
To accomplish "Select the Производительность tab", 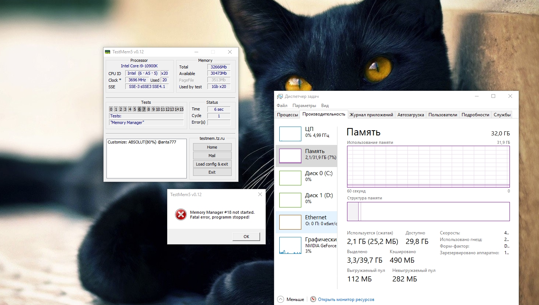I will 324,114.
